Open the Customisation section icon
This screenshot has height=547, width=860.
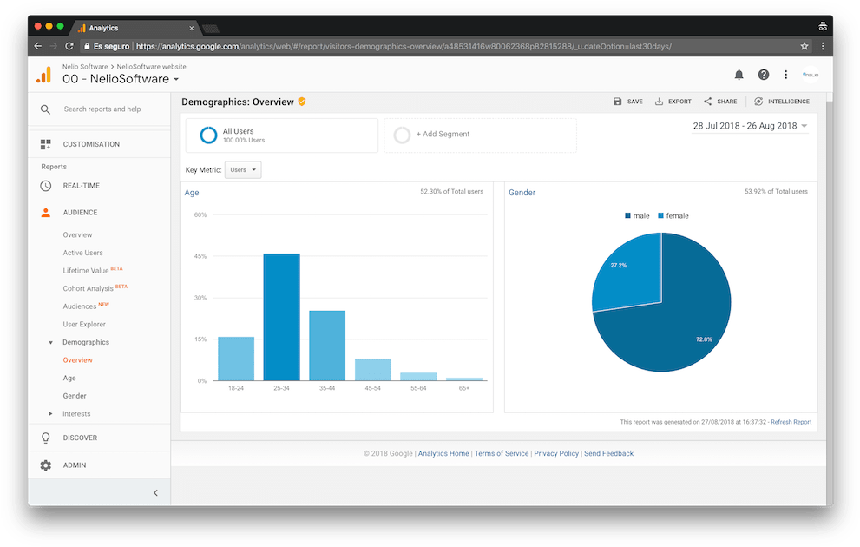click(45, 143)
